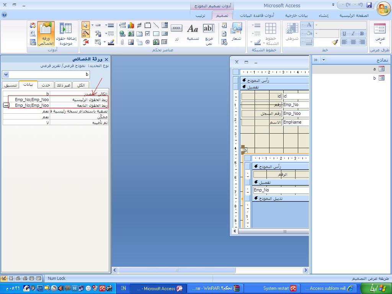This screenshot has height=294, width=392.
Task: Open form 'a' in navigation pane
Action: pos(351,69)
